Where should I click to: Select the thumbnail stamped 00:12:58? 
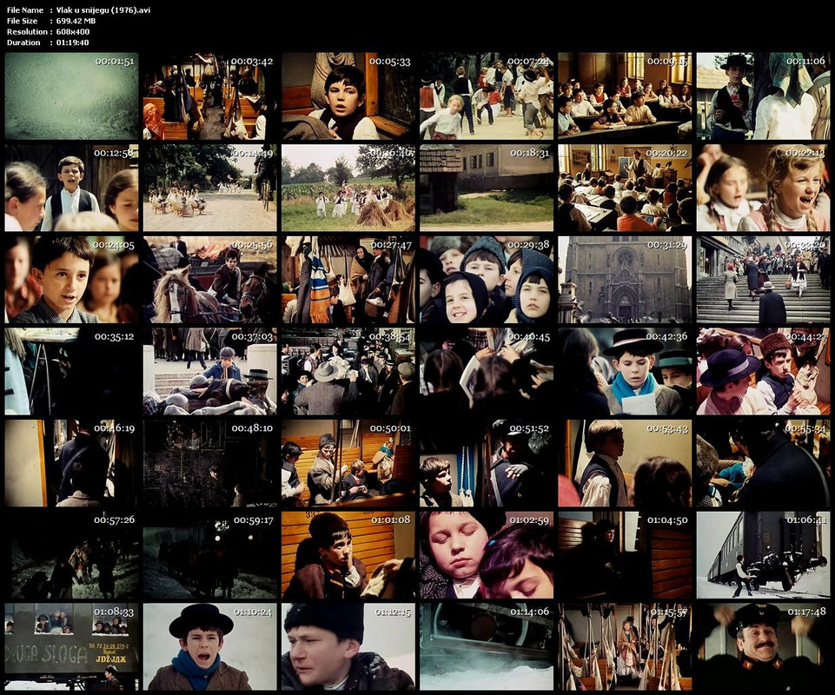71,188
